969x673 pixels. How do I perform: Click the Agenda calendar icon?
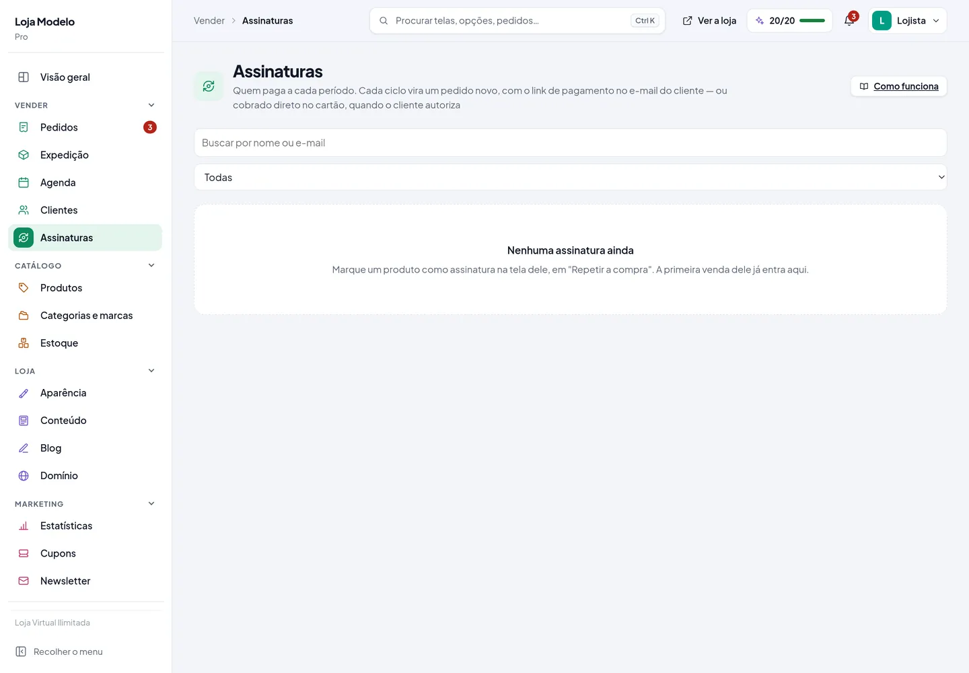24,182
